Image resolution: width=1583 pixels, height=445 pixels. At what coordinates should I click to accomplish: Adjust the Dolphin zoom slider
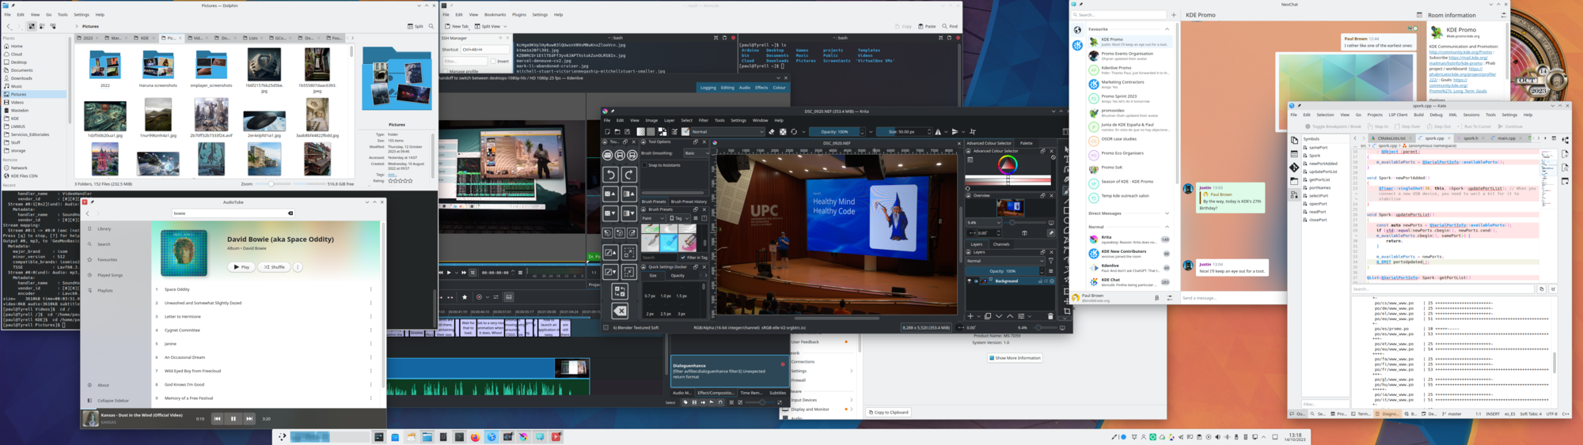tap(271, 184)
